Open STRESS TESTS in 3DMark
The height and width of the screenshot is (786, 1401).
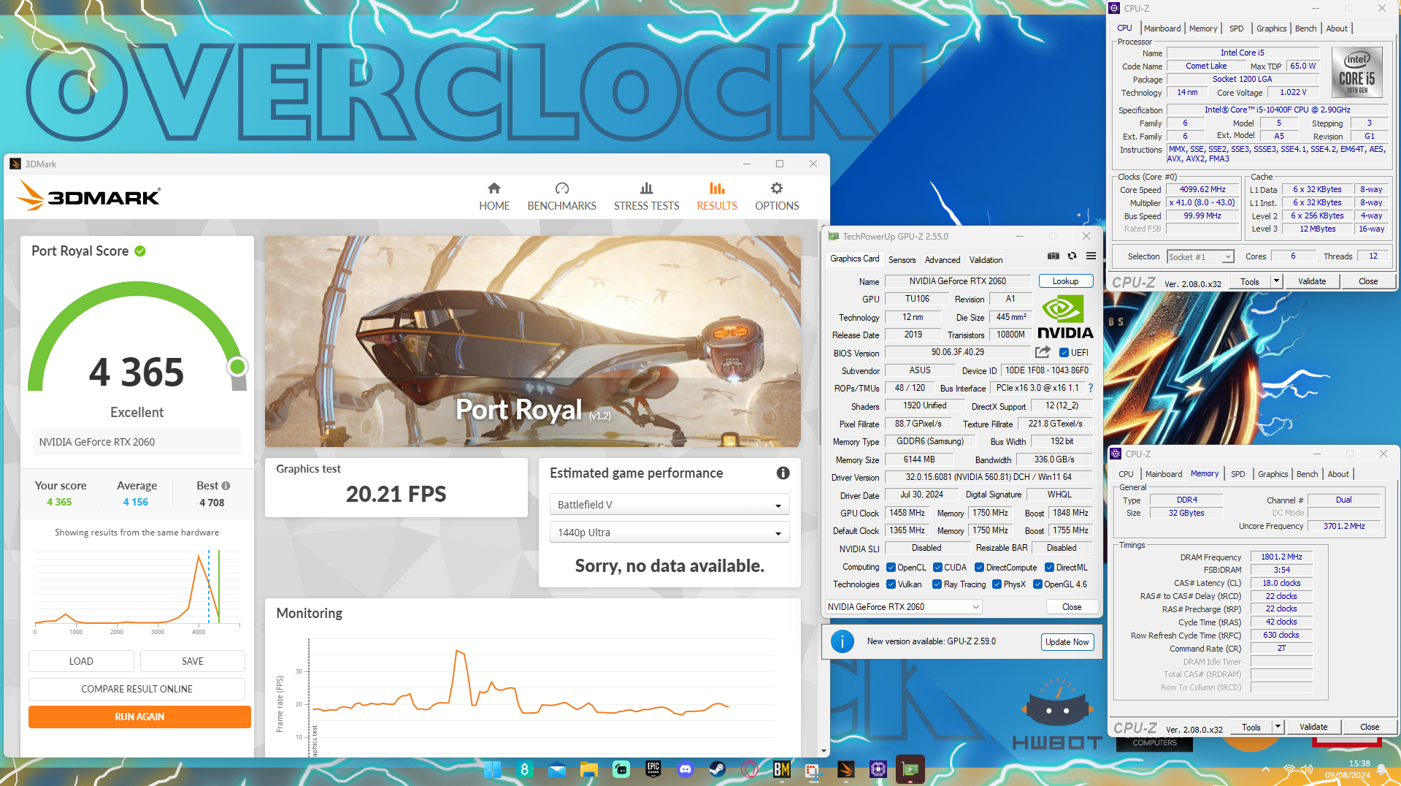[x=646, y=196]
